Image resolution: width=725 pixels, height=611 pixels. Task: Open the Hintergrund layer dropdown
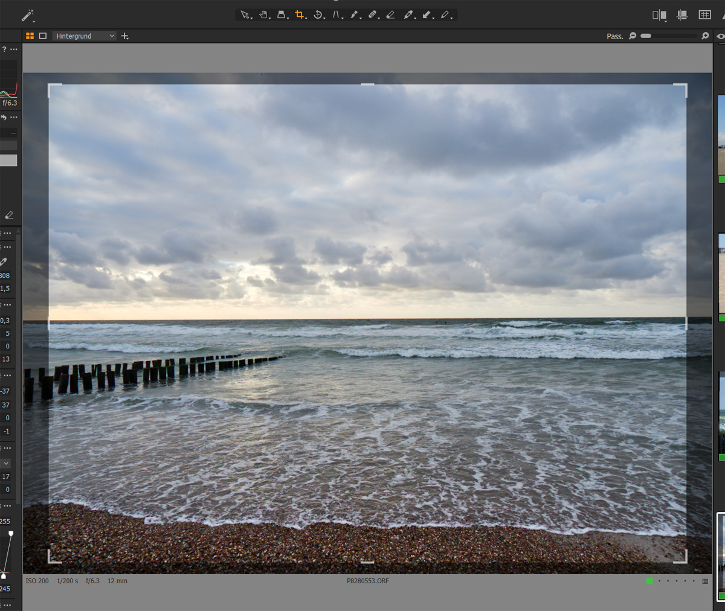[85, 36]
